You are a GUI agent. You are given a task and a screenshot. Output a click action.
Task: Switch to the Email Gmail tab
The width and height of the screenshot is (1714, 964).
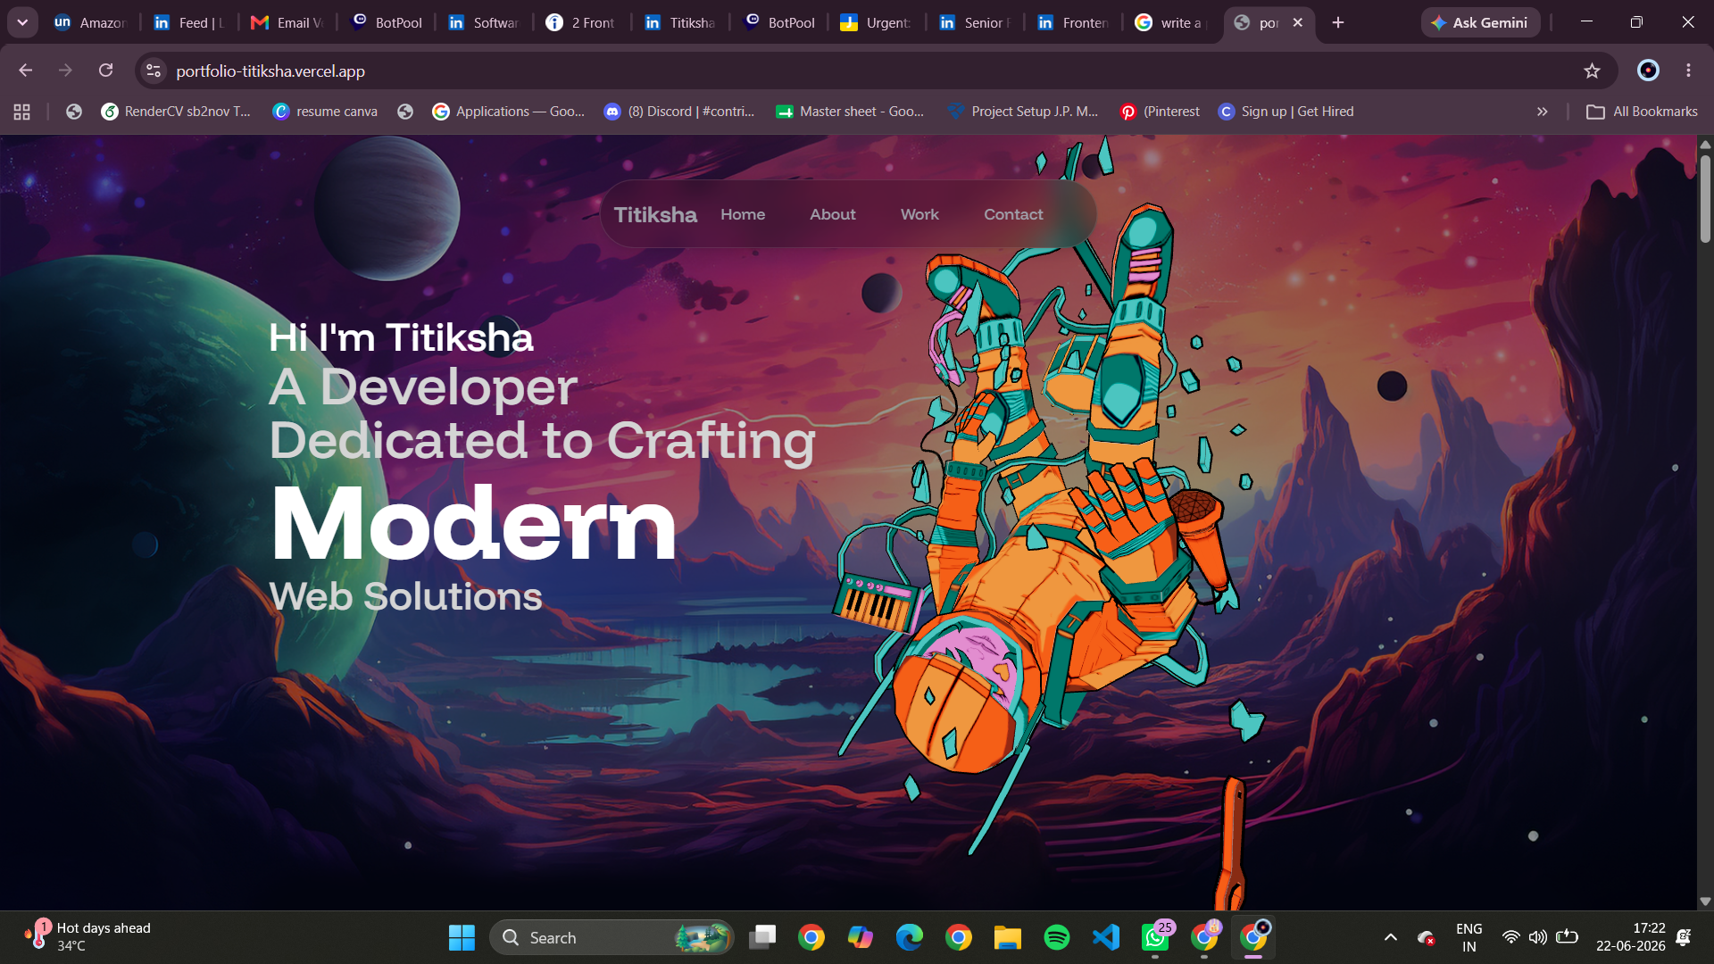(287, 22)
